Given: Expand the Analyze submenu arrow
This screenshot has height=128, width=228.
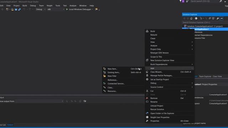Looking at the screenshot, I should [192, 46].
